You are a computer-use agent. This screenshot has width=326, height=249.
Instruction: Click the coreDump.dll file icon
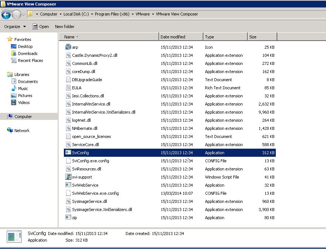[68, 71]
